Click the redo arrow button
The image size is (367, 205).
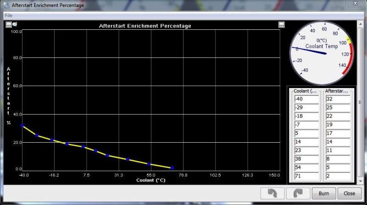298,194
